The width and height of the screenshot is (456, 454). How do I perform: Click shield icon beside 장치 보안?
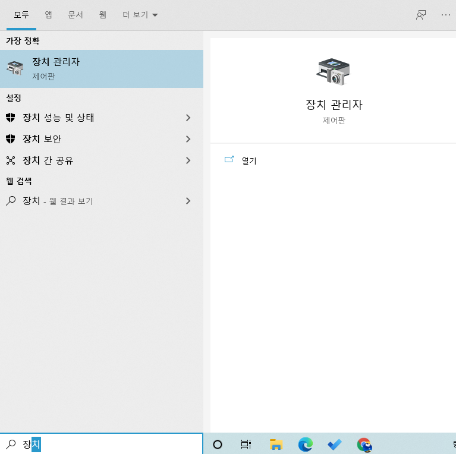coord(11,139)
